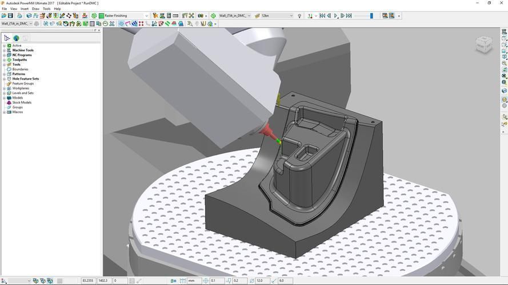Open the 12bn tool selector dropdown
Screen dimensions: 508x285
pos(291,15)
